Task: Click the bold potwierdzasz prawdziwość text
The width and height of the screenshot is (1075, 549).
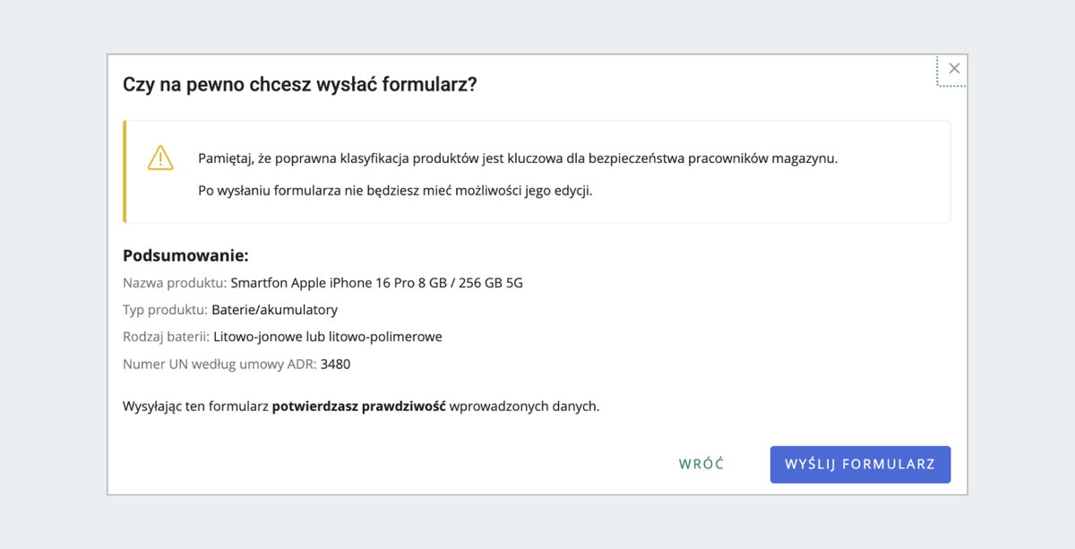Action: click(359, 406)
